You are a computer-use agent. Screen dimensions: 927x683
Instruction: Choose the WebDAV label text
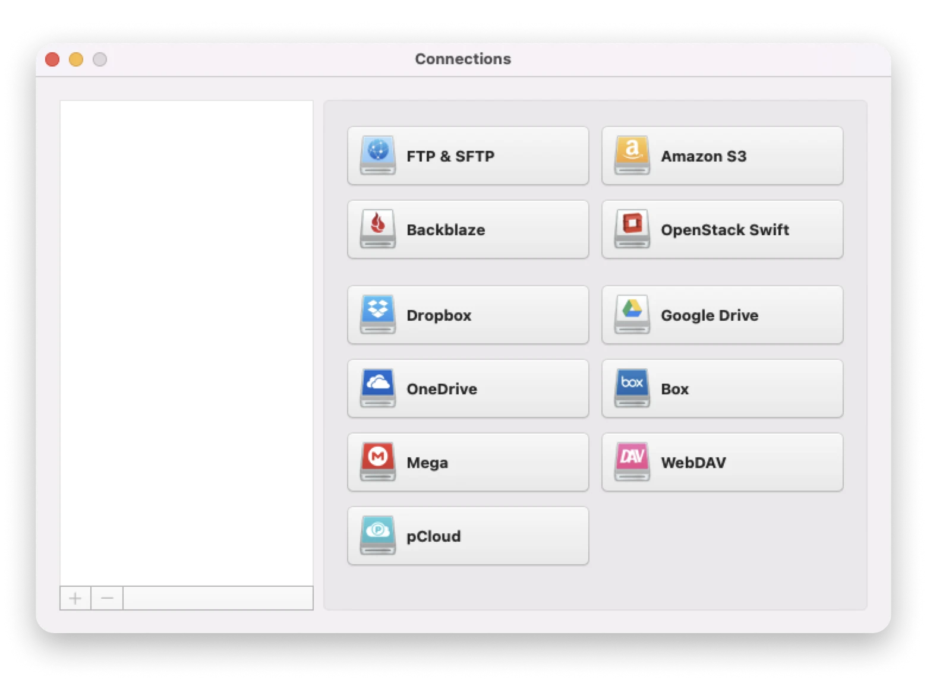[693, 463]
